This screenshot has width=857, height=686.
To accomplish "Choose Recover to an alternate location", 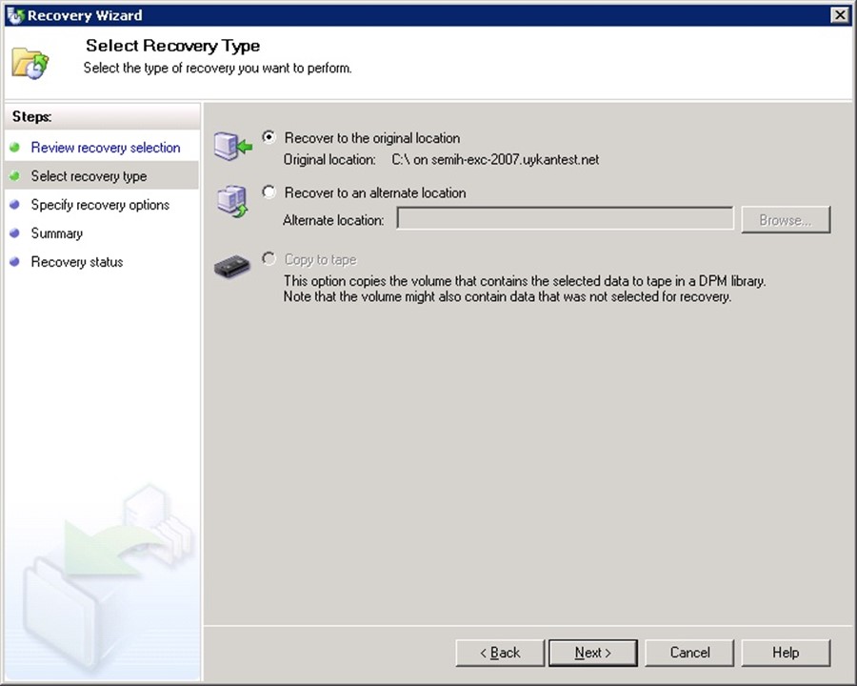I will coord(269,192).
